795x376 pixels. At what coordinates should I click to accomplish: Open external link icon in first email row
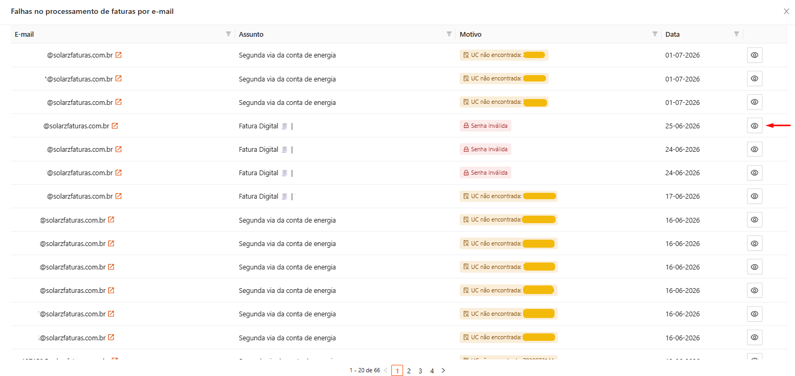point(118,55)
